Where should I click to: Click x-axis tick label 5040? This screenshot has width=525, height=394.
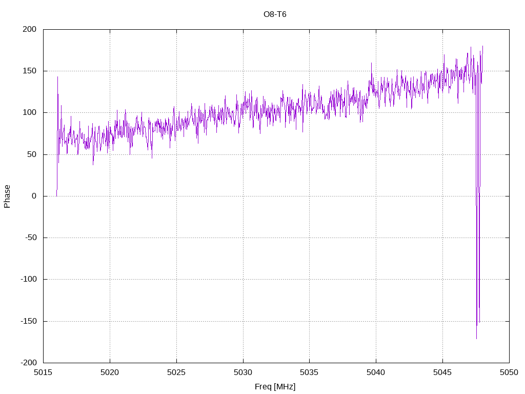click(x=376, y=372)
